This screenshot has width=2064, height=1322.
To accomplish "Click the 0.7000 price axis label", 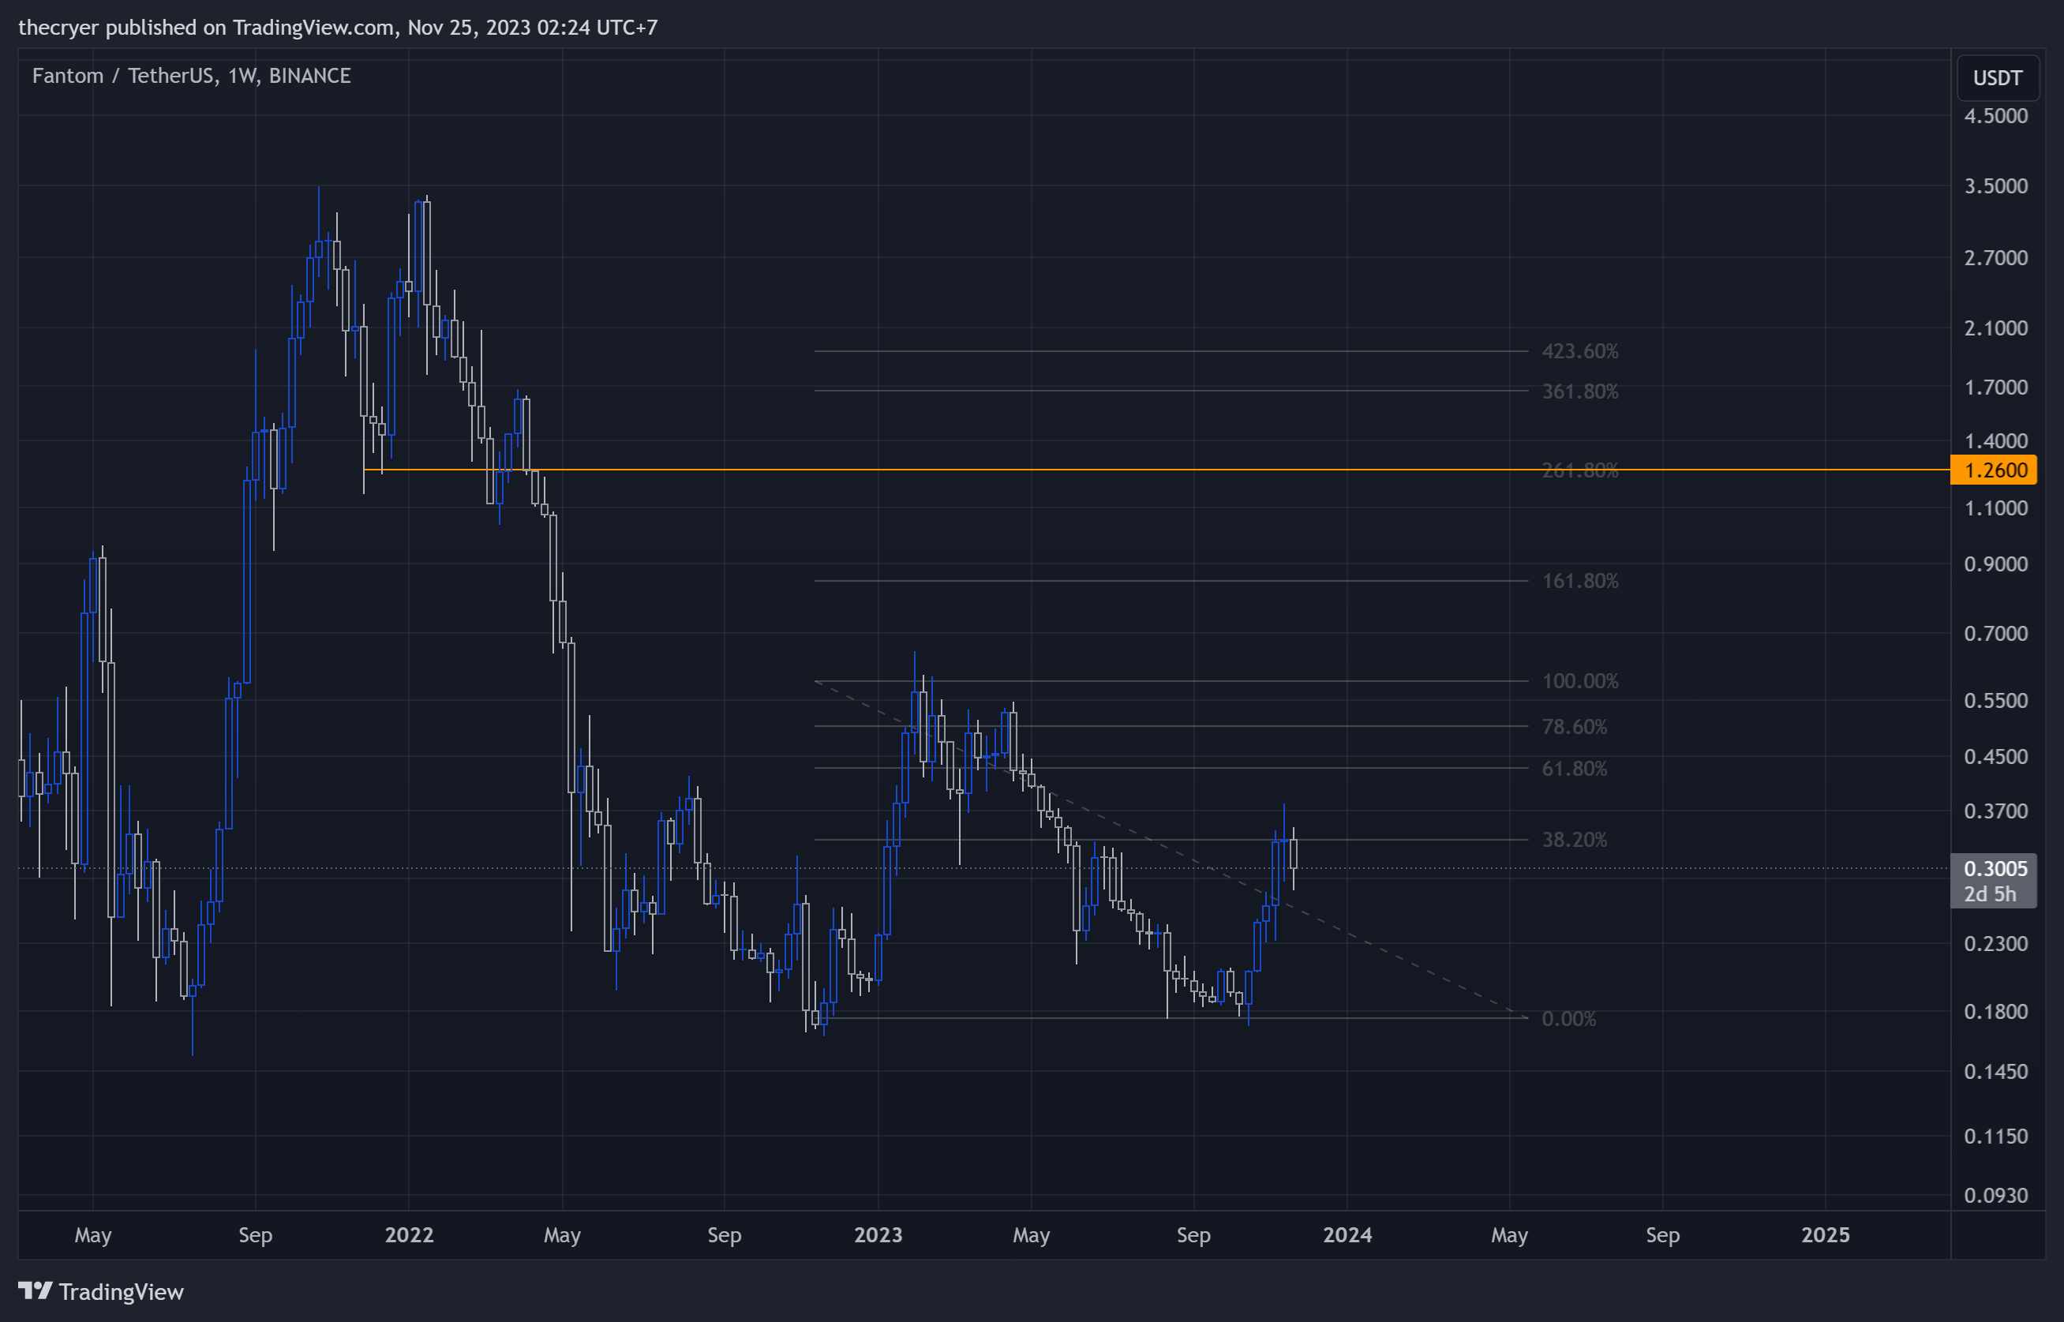I will pos(1996,635).
